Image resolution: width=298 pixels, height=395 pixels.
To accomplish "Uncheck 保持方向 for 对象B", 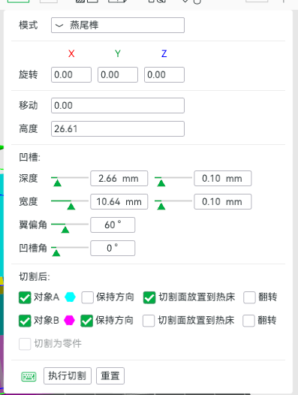I will (x=86, y=321).
